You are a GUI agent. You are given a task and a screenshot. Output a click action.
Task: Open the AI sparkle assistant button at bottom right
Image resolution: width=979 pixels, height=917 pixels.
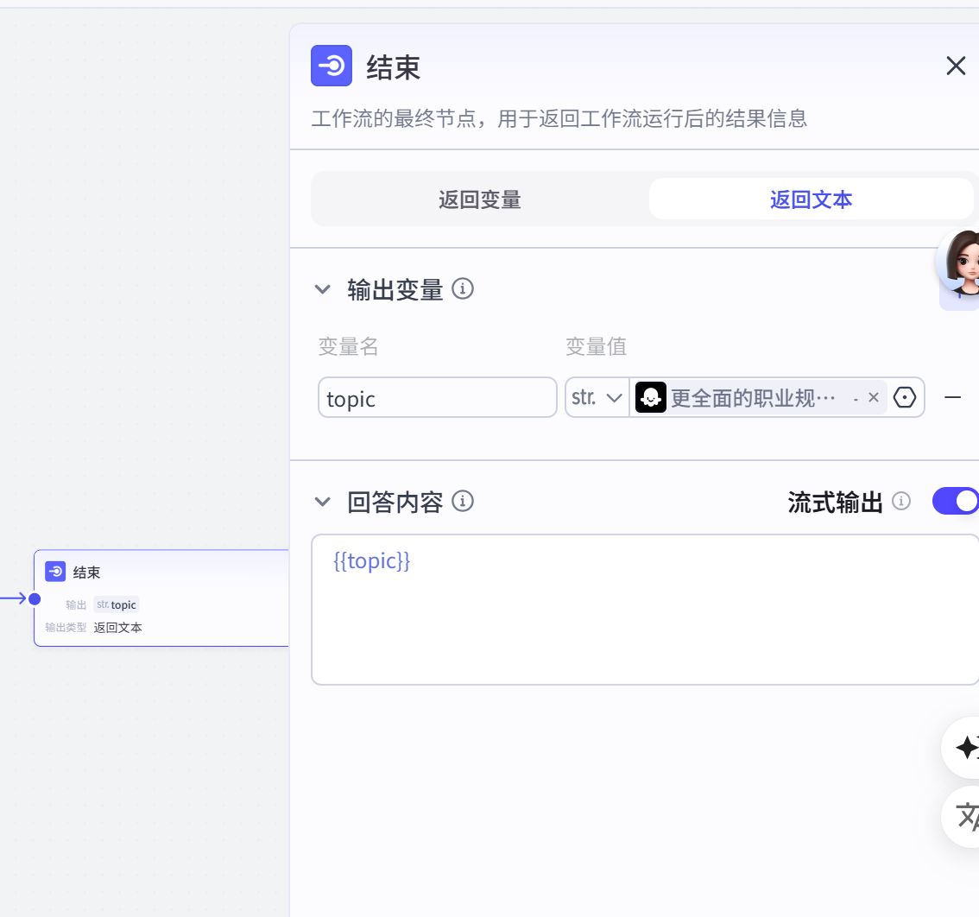pyautogui.click(x=965, y=748)
